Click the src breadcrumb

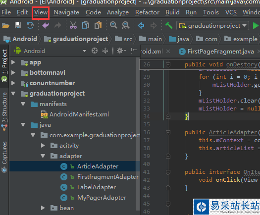[124, 39]
